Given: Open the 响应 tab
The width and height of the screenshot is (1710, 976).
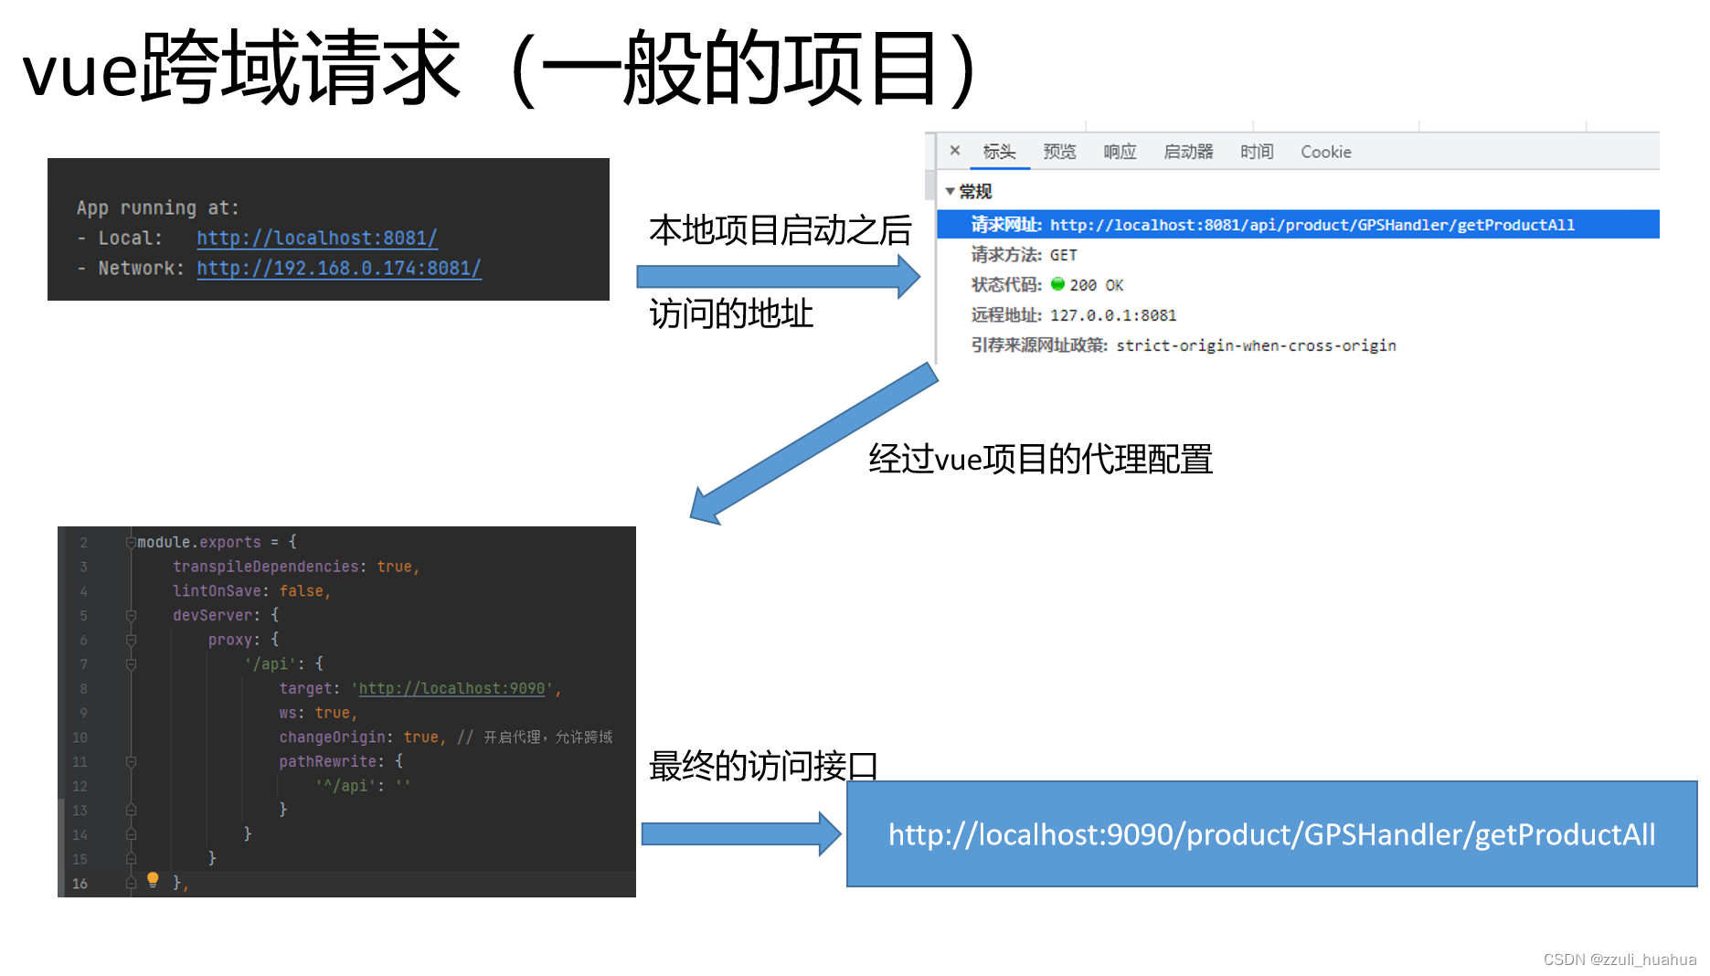Looking at the screenshot, I should point(1120,152).
